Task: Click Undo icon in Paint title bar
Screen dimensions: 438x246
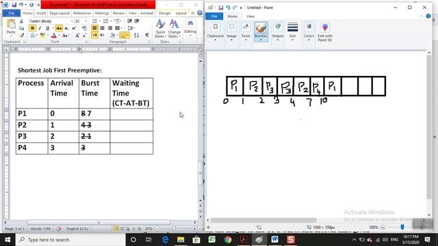Action: [228, 8]
